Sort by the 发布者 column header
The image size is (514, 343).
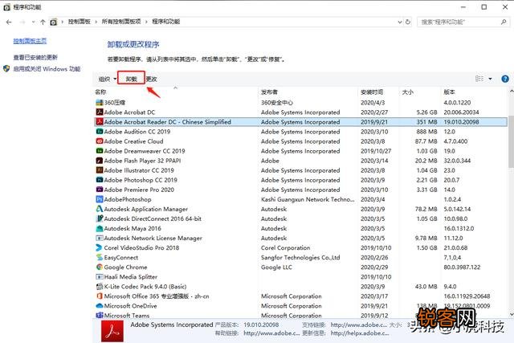(x=269, y=92)
